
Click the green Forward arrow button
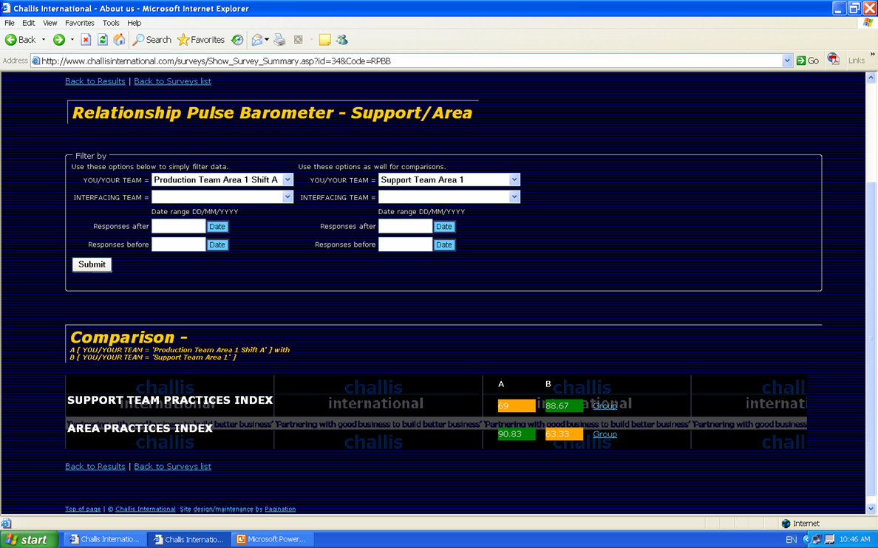click(x=59, y=40)
